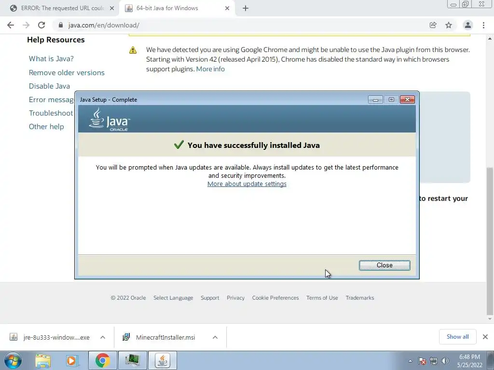This screenshot has width=494, height=370.
Task: Click Action Center flag tray icon
Action: [x=422, y=361]
